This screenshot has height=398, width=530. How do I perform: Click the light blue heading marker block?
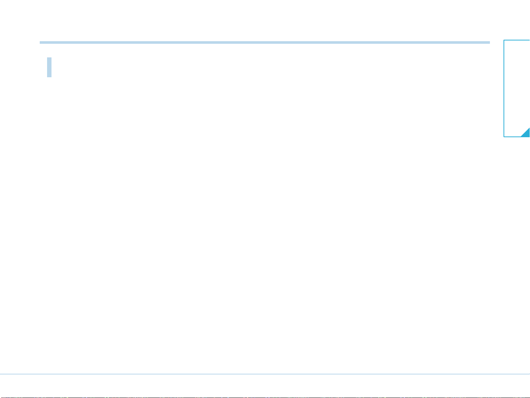click(49, 67)
